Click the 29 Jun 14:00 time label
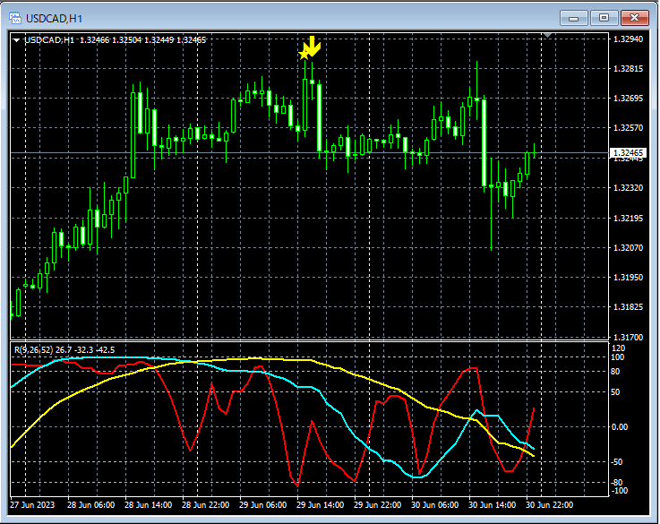The height and width of the screenshot is (524, 660). (320, 504)
